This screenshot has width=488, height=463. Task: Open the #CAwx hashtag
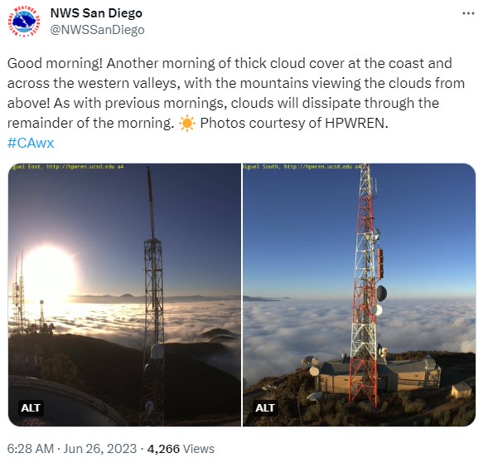(31, 143)
